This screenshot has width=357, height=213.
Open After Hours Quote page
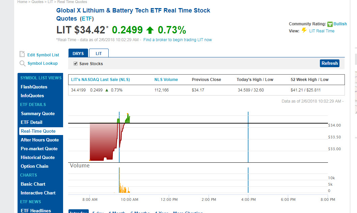[x=39, y=140]
